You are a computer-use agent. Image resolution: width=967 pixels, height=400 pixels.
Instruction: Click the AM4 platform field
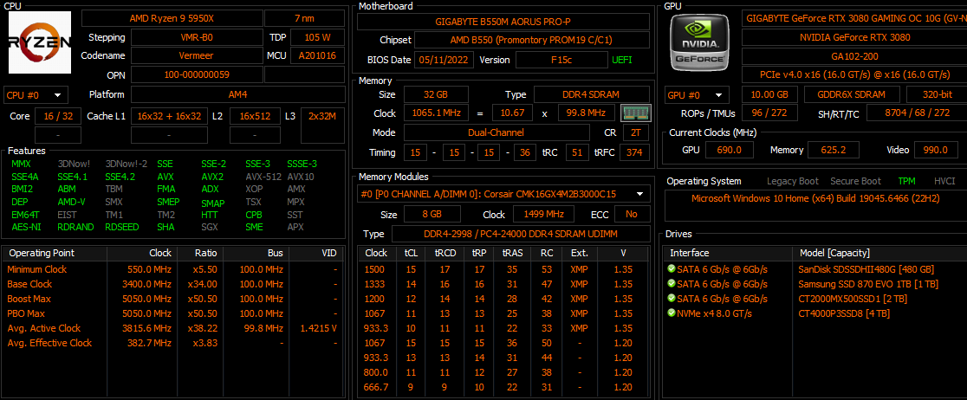[x=238, y=95]
